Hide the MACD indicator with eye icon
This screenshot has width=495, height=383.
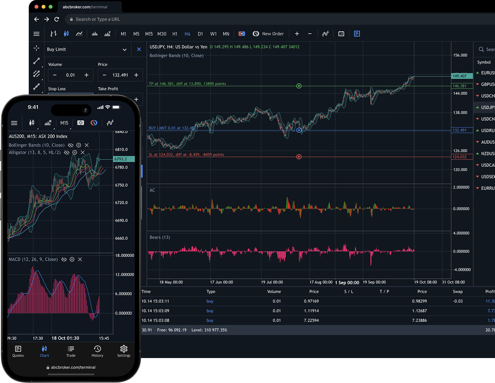[x=64, y=259]
